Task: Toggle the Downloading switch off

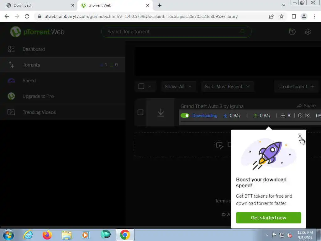Action: tap(185, 115)
